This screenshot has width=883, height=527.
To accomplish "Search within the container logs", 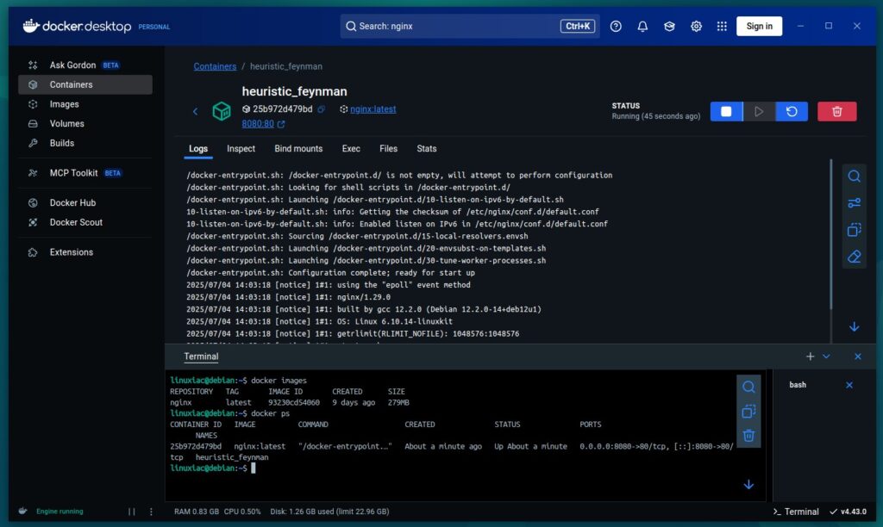I will click(x=855, y=176).
